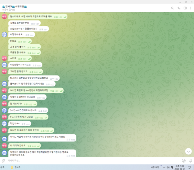Select message '작업자가 애초에 없으면 제가 작업적발되면'
Image resolution: width=194 pixels, height=170 pixels.
click(x=42, y=153)
